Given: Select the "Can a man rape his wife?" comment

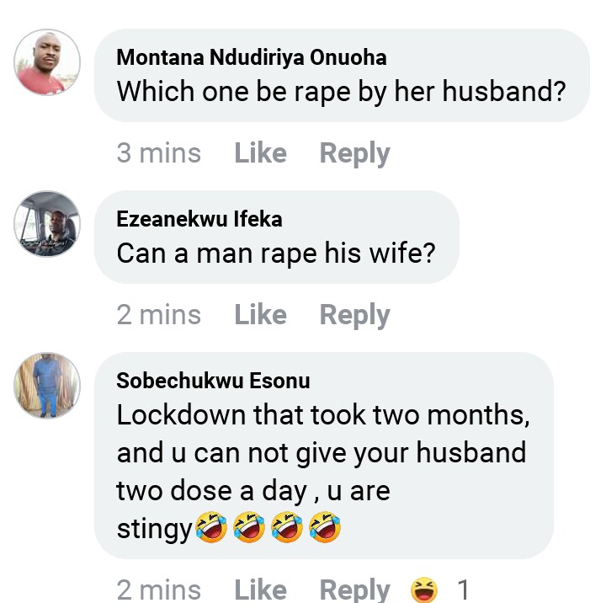Looking at the screenshot, I should [276, 253].
